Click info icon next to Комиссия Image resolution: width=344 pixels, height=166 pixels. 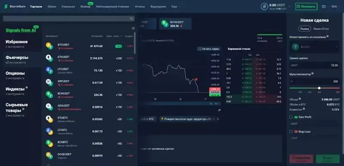(304, 109)
